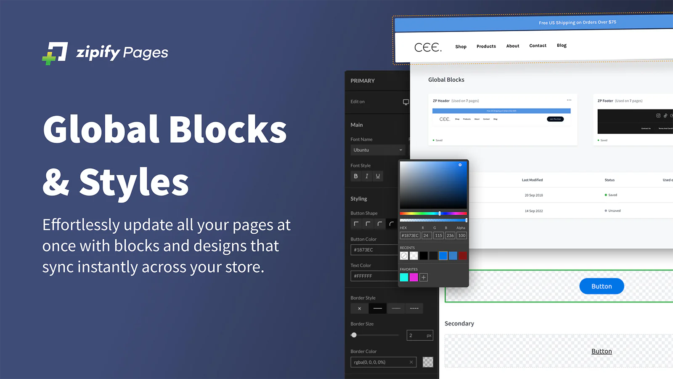The image size is (673, 379).
Task: Select the cyan favorite color swatch
Action: [404, 277]
